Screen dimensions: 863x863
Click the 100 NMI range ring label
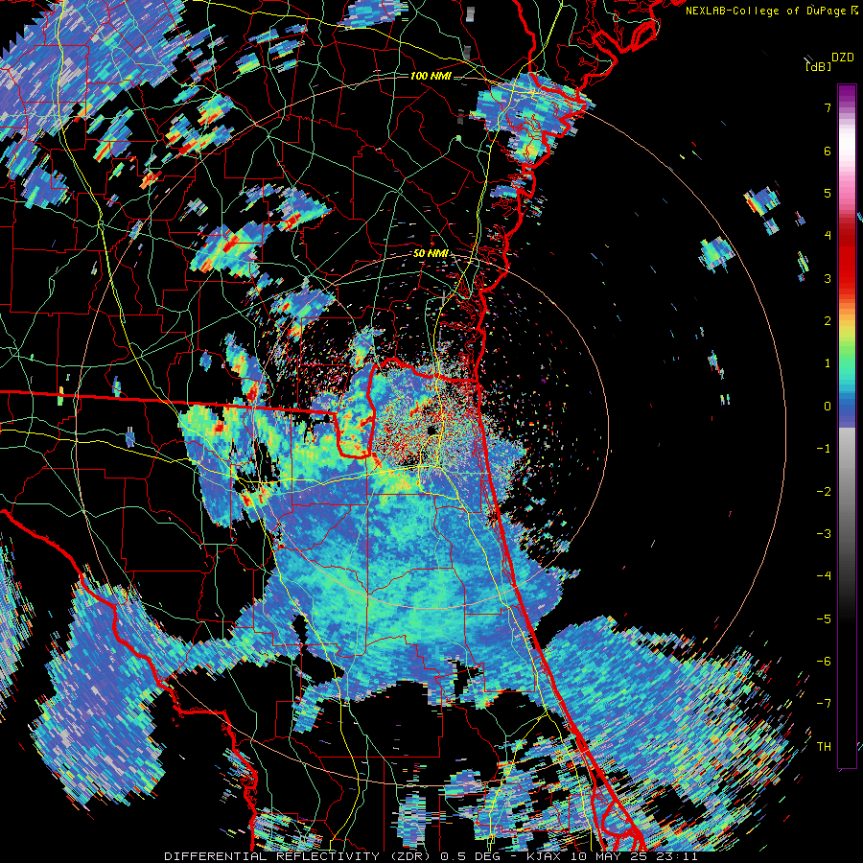click(x=431, y=76)
